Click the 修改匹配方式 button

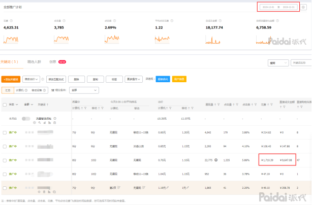pyautogui.click(x=56, y=79)
